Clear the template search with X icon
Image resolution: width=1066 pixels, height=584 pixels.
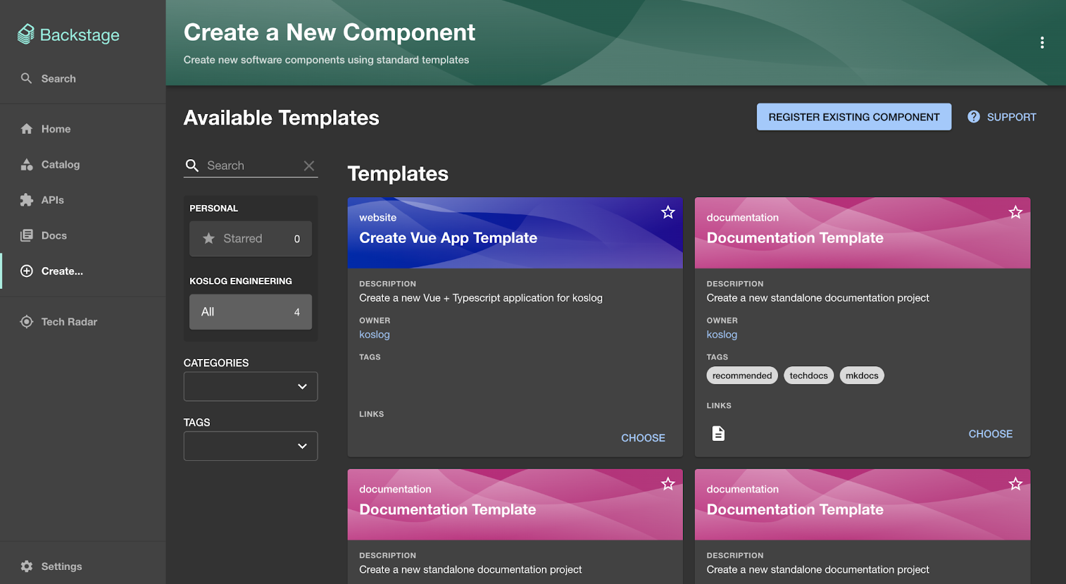(309, 166)
